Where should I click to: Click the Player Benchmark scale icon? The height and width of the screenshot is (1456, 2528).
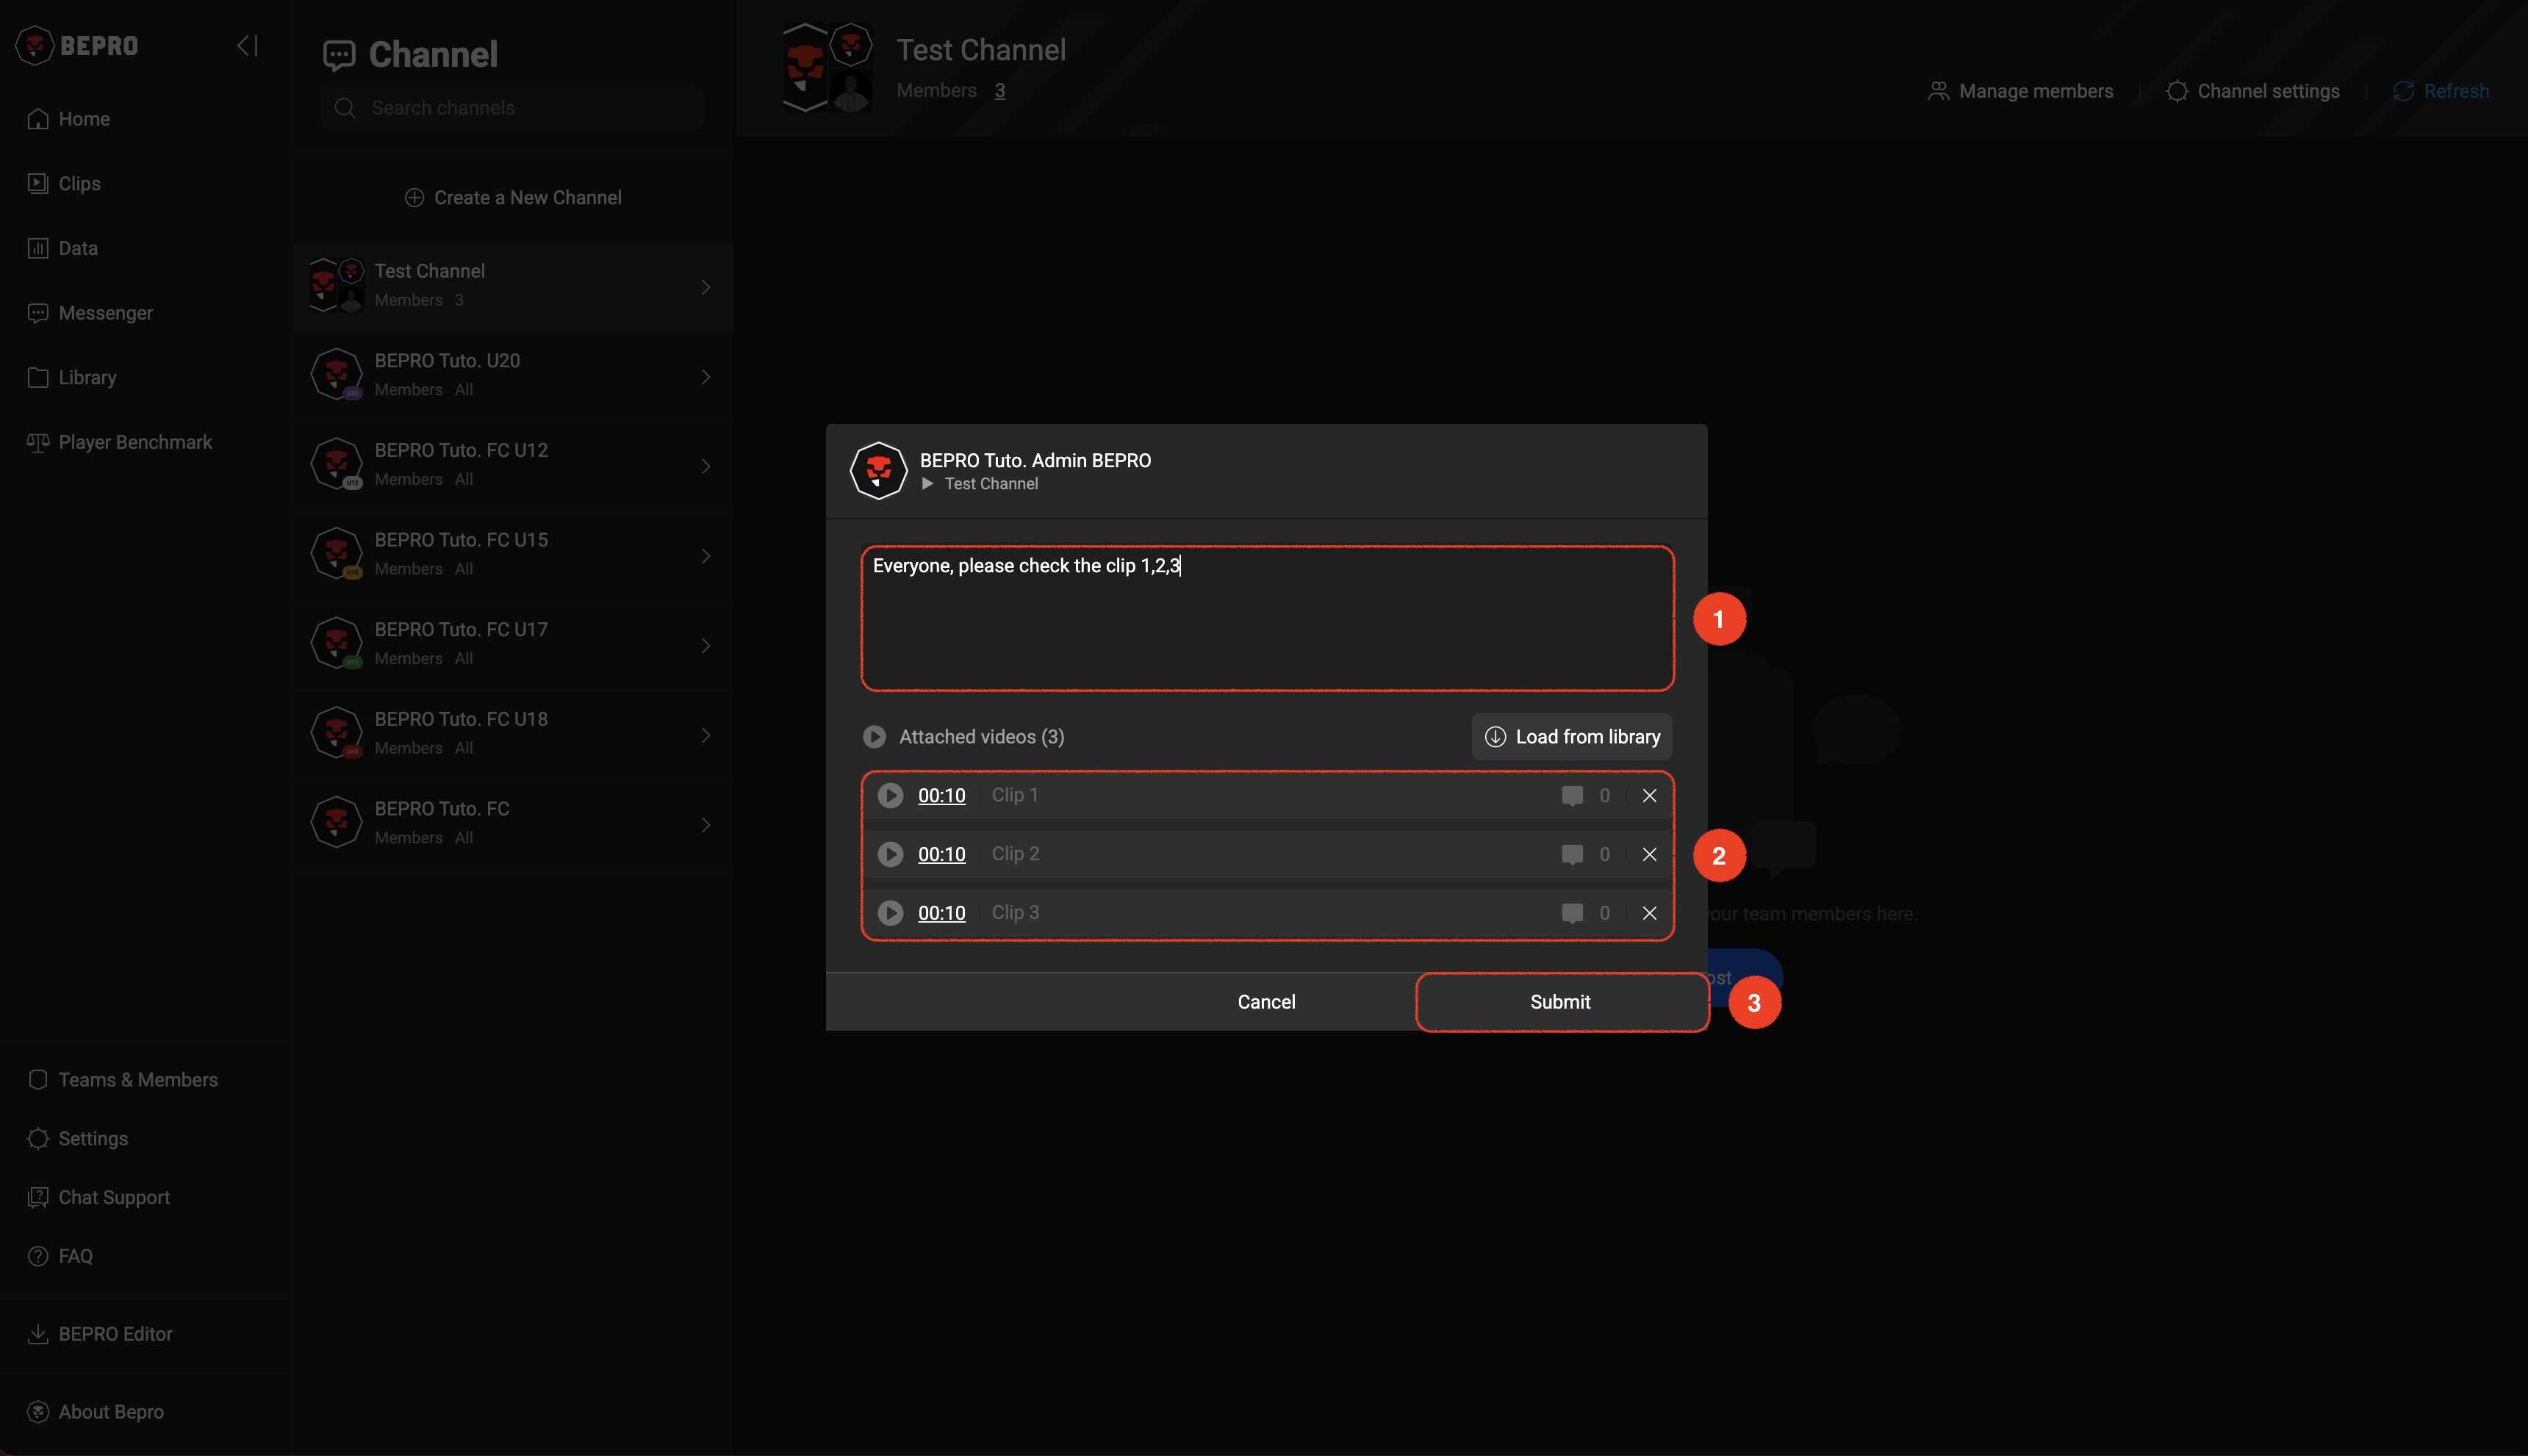(38, 442)
